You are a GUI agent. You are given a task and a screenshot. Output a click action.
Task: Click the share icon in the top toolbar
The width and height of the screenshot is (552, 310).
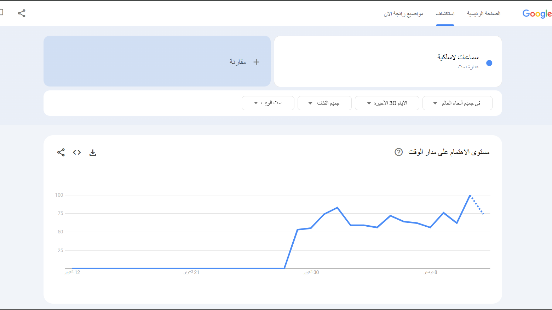click(22, 13)
